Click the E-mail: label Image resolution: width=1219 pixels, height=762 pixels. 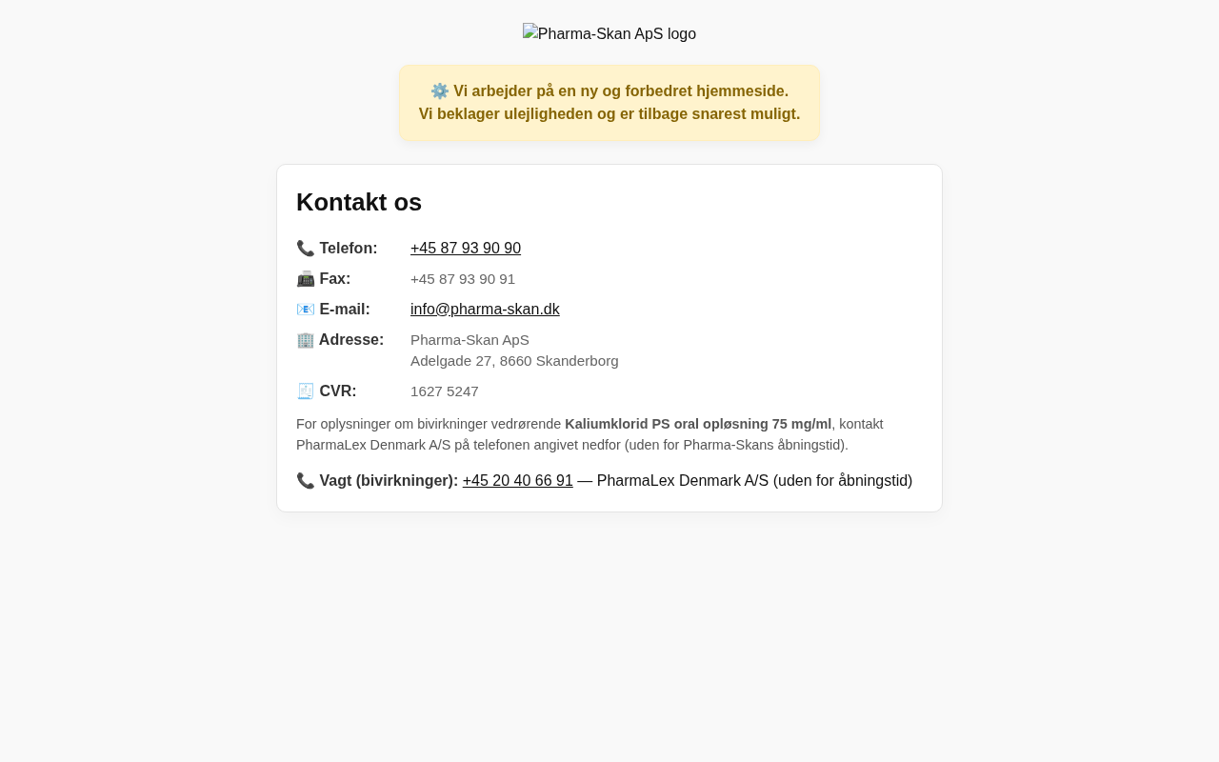click(x=345, y=310)
